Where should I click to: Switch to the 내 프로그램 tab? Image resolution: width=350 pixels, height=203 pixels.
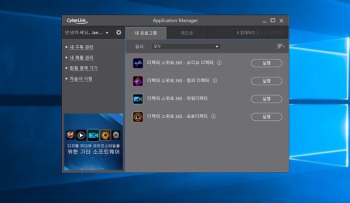146,33
